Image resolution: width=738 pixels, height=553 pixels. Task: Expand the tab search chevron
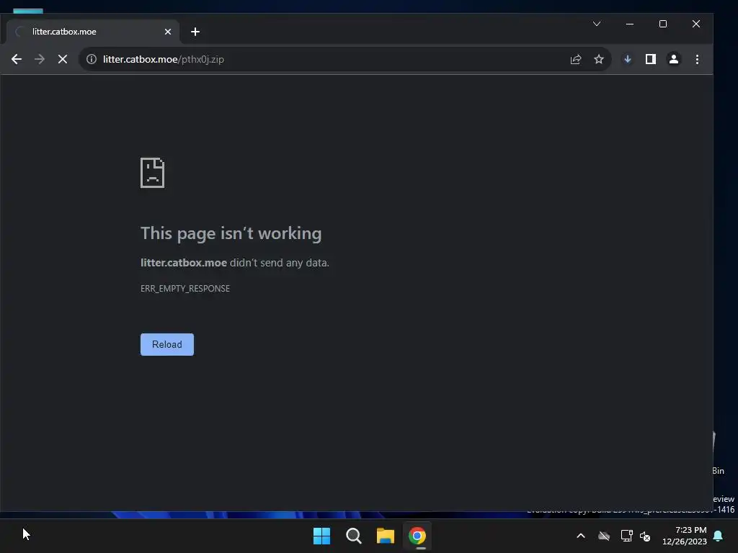[x=597, y=24]
